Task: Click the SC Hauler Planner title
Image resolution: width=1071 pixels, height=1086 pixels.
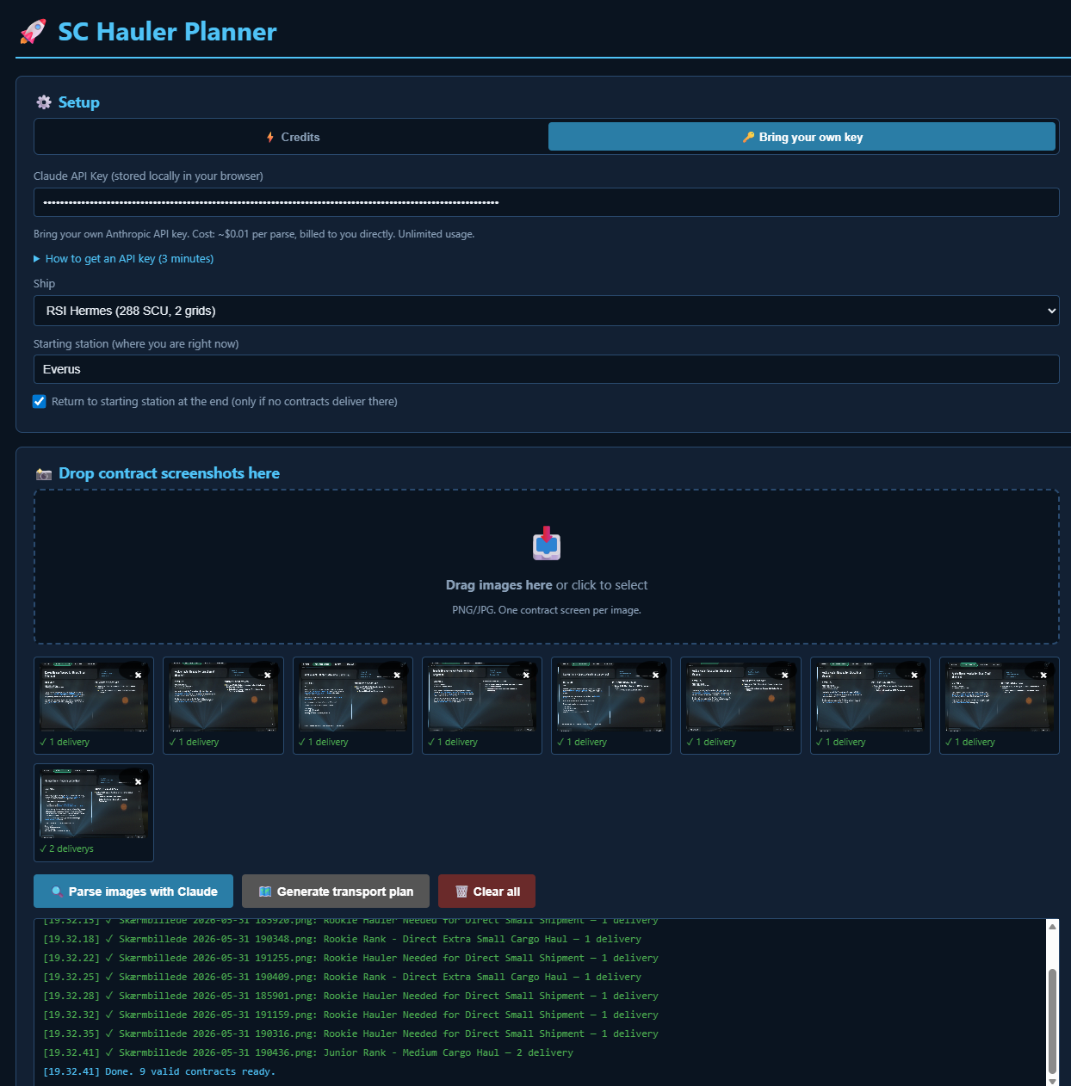Action: click(167, 32)
